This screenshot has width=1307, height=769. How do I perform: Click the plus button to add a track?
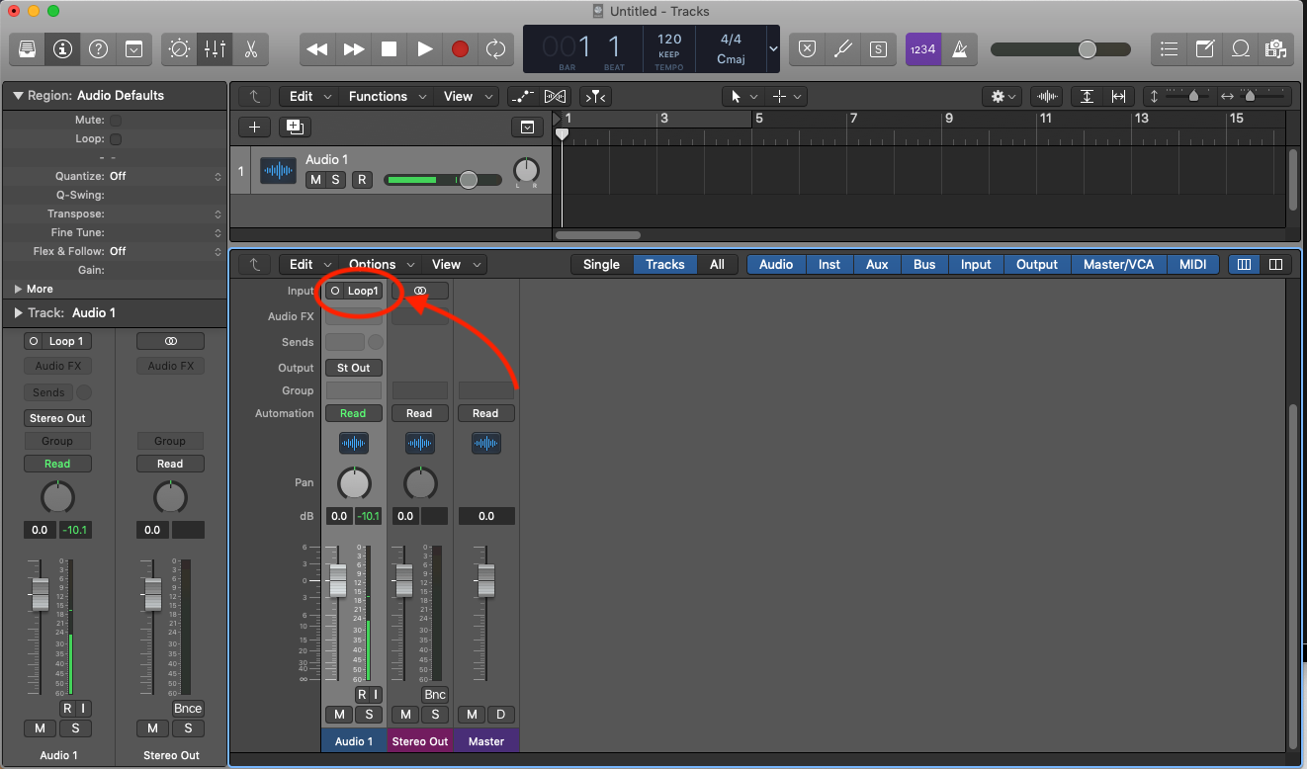tap(254, 127)
